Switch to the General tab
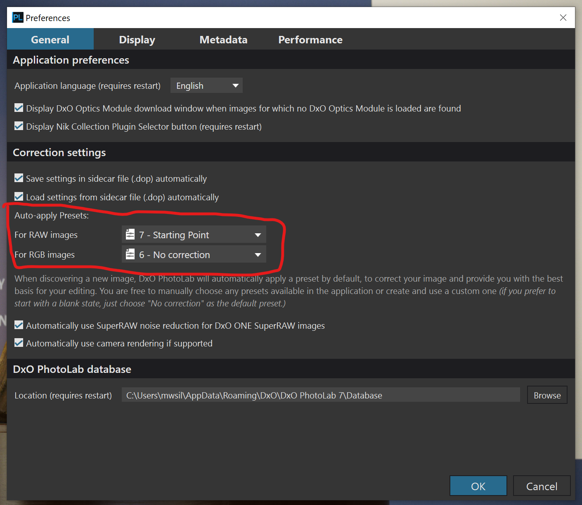Screen dimensions: 582x505 click(50, 39)
